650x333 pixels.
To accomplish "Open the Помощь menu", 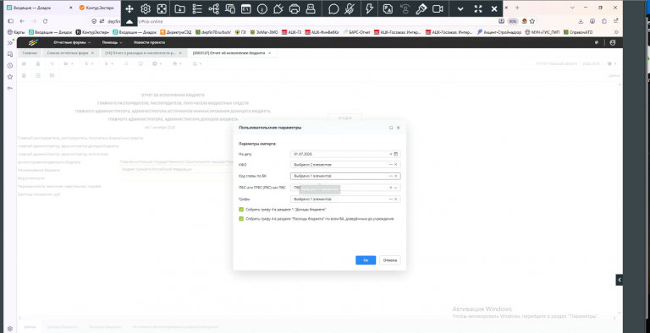I will point(113,42).
